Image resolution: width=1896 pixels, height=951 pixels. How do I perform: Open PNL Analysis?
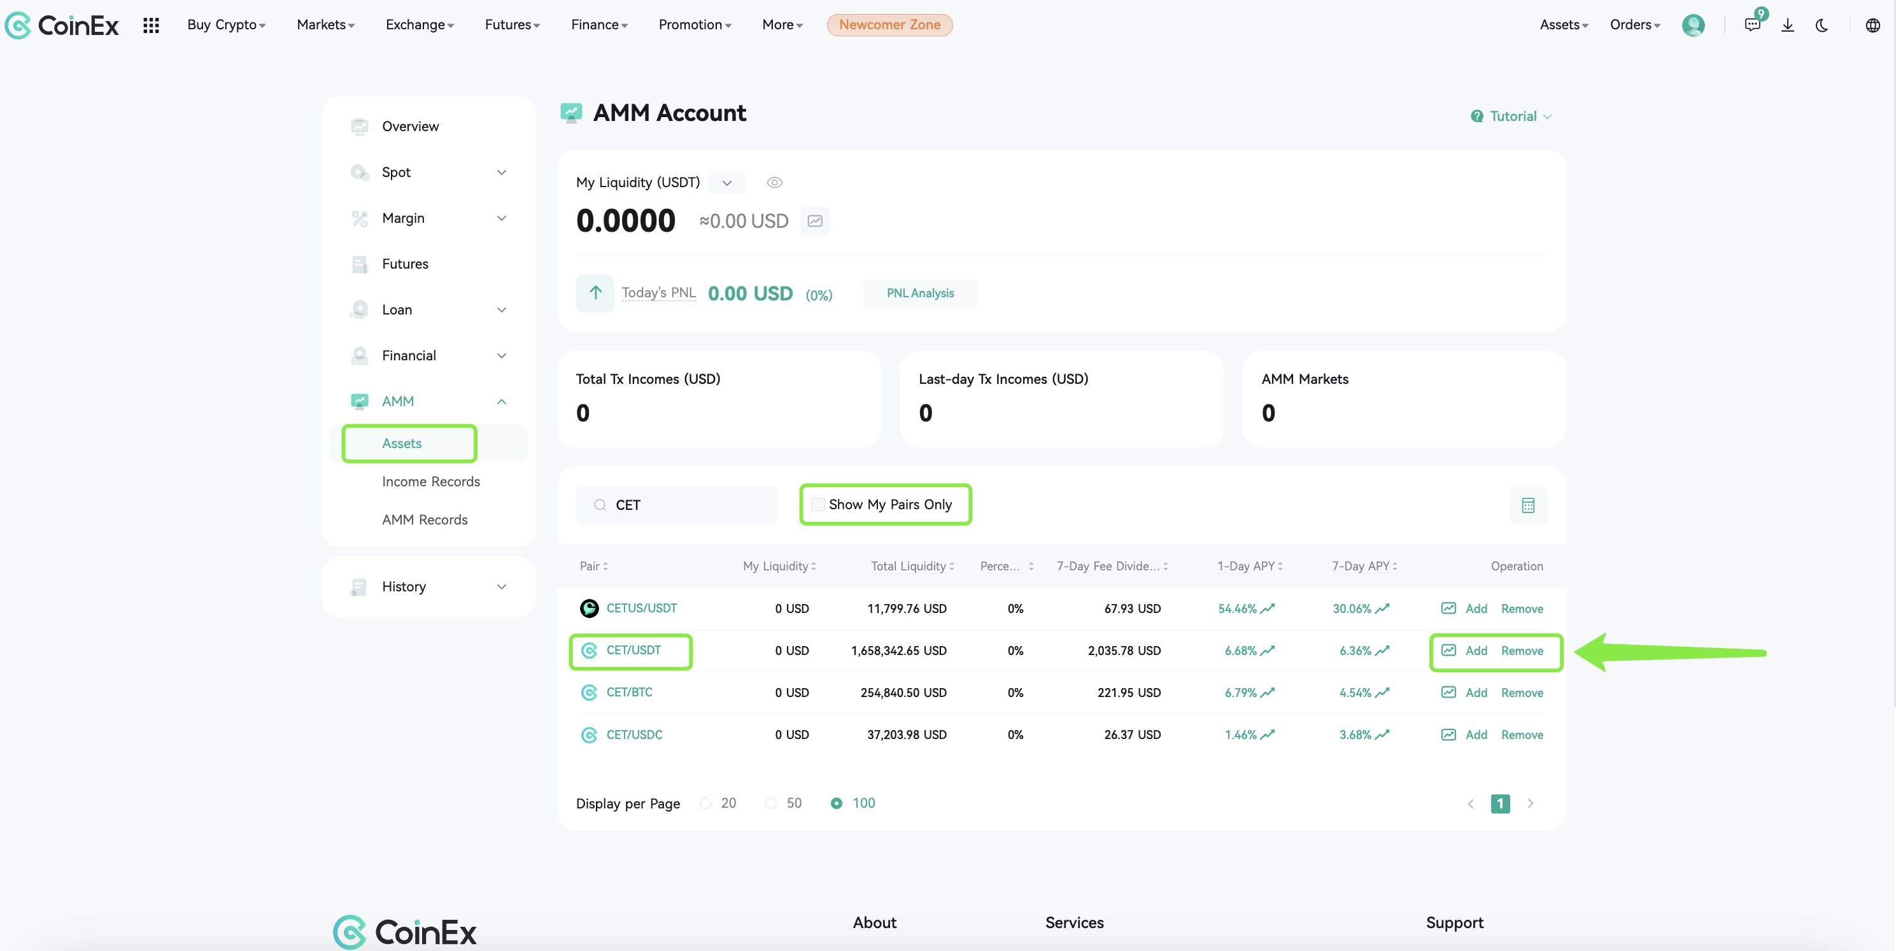pos(920,293)
